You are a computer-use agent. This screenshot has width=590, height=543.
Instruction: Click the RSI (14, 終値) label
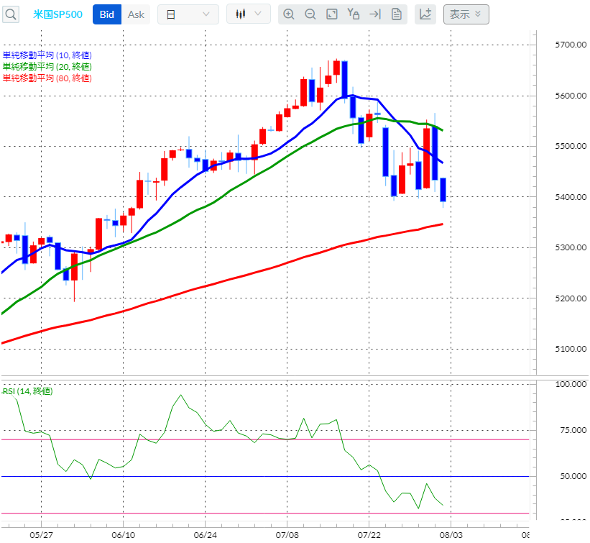(27, 391)
